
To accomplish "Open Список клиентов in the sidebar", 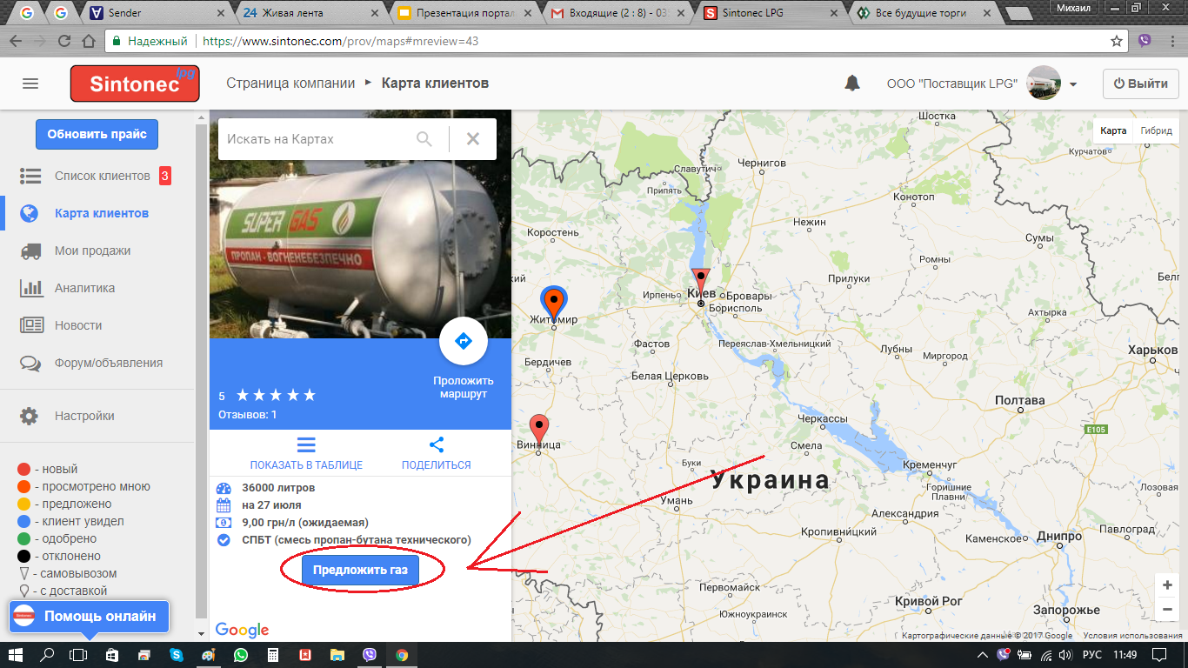I will (102, 176).
